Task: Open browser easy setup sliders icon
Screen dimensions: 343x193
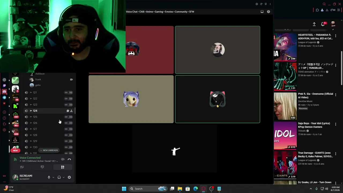Action: click(x=339, y=10)
